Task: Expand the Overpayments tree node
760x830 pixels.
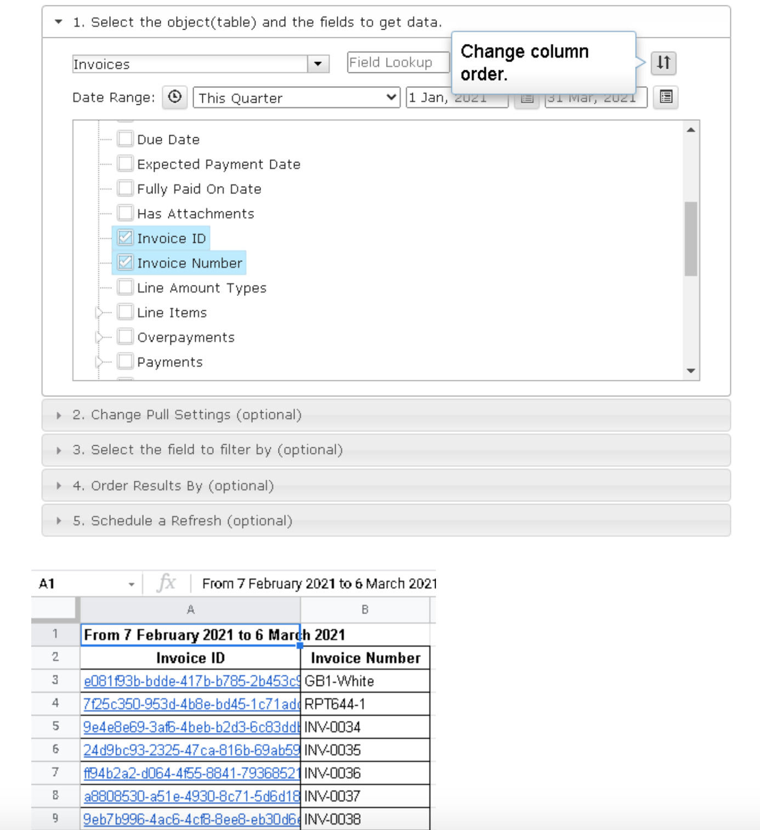Action: point(99,337)
